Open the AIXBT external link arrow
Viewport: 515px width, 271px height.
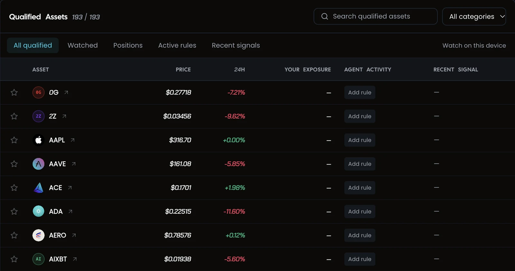(75, 259)
